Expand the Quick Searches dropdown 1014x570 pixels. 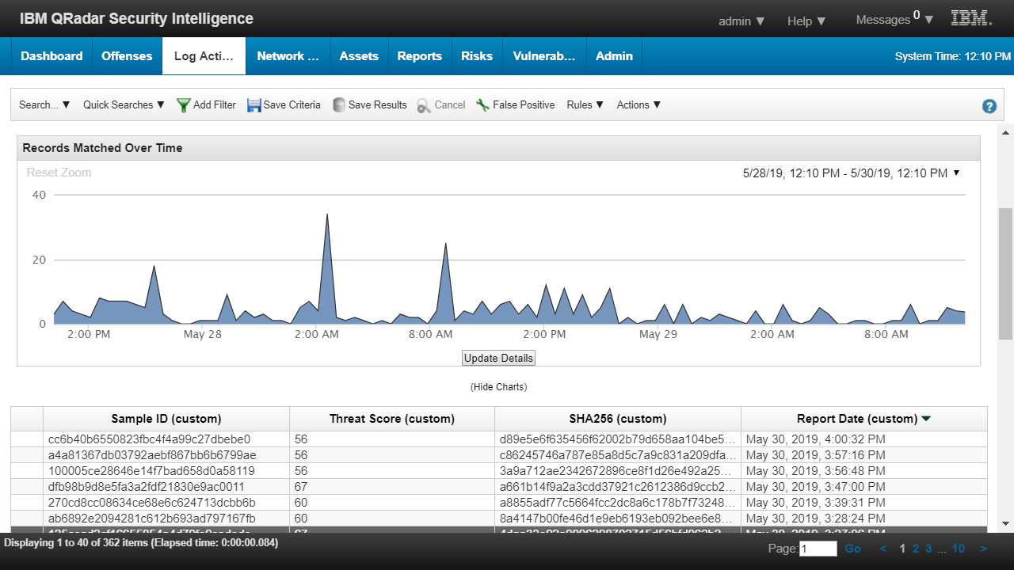click(124, 104)
